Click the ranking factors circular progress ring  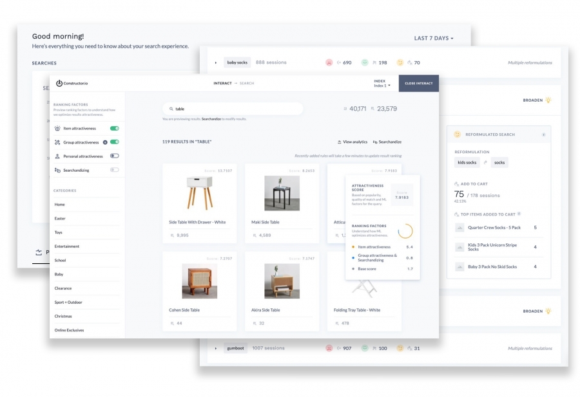tap(405, 231)
